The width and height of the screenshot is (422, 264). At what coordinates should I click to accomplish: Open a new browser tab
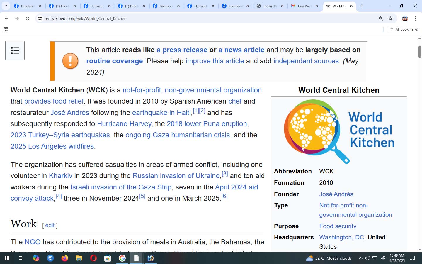(362, 6)
